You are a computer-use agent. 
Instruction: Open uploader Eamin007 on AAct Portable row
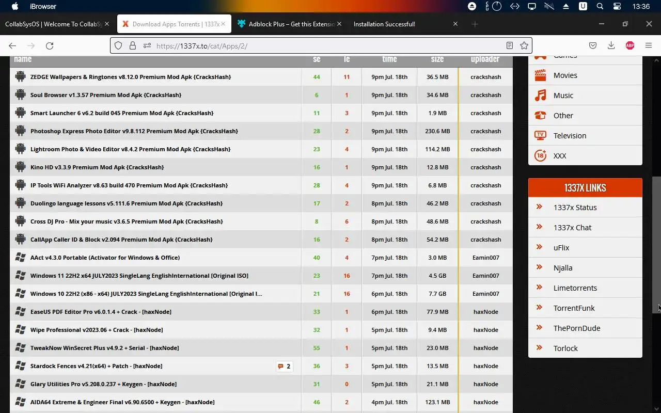click(486, 258)
